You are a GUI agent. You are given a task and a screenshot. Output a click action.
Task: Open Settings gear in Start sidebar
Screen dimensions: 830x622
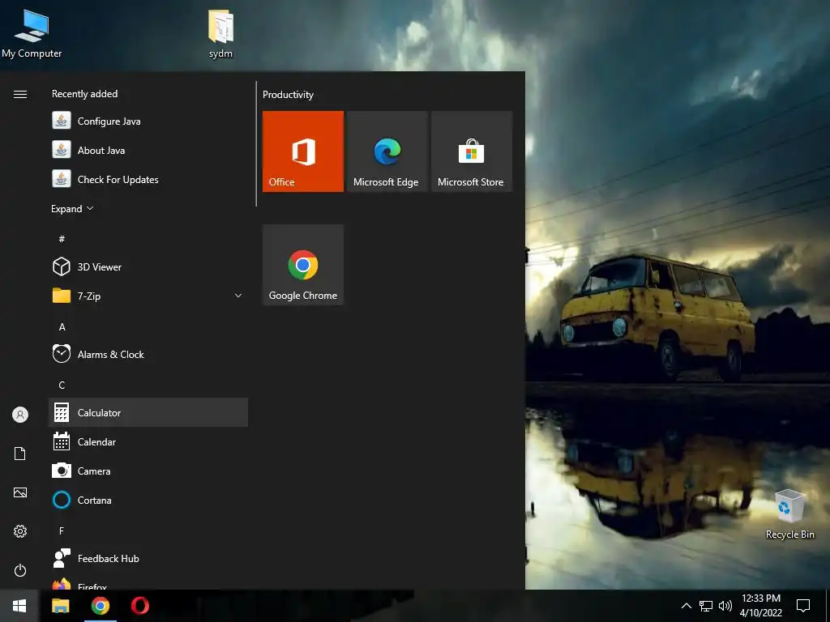(20, 531)
